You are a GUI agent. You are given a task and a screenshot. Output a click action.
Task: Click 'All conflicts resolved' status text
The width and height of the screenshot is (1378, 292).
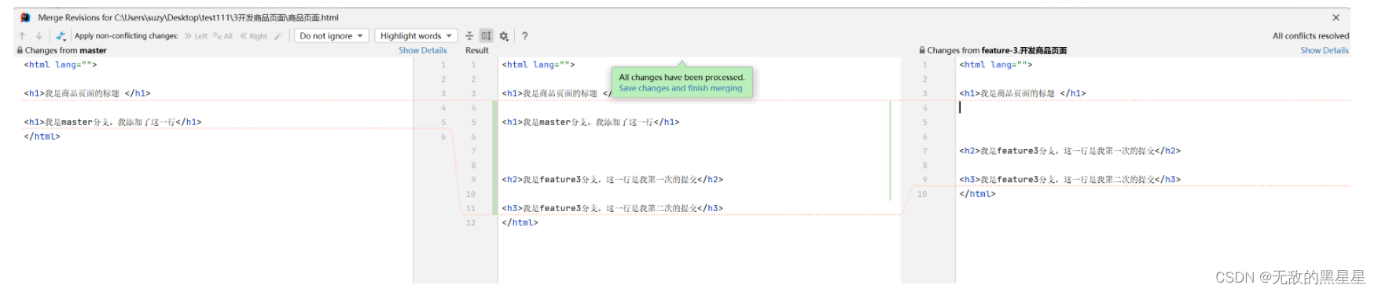1310,36
